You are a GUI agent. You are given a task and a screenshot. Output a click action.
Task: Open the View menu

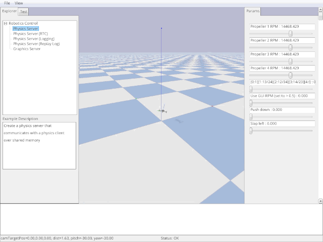click(19, 3)
